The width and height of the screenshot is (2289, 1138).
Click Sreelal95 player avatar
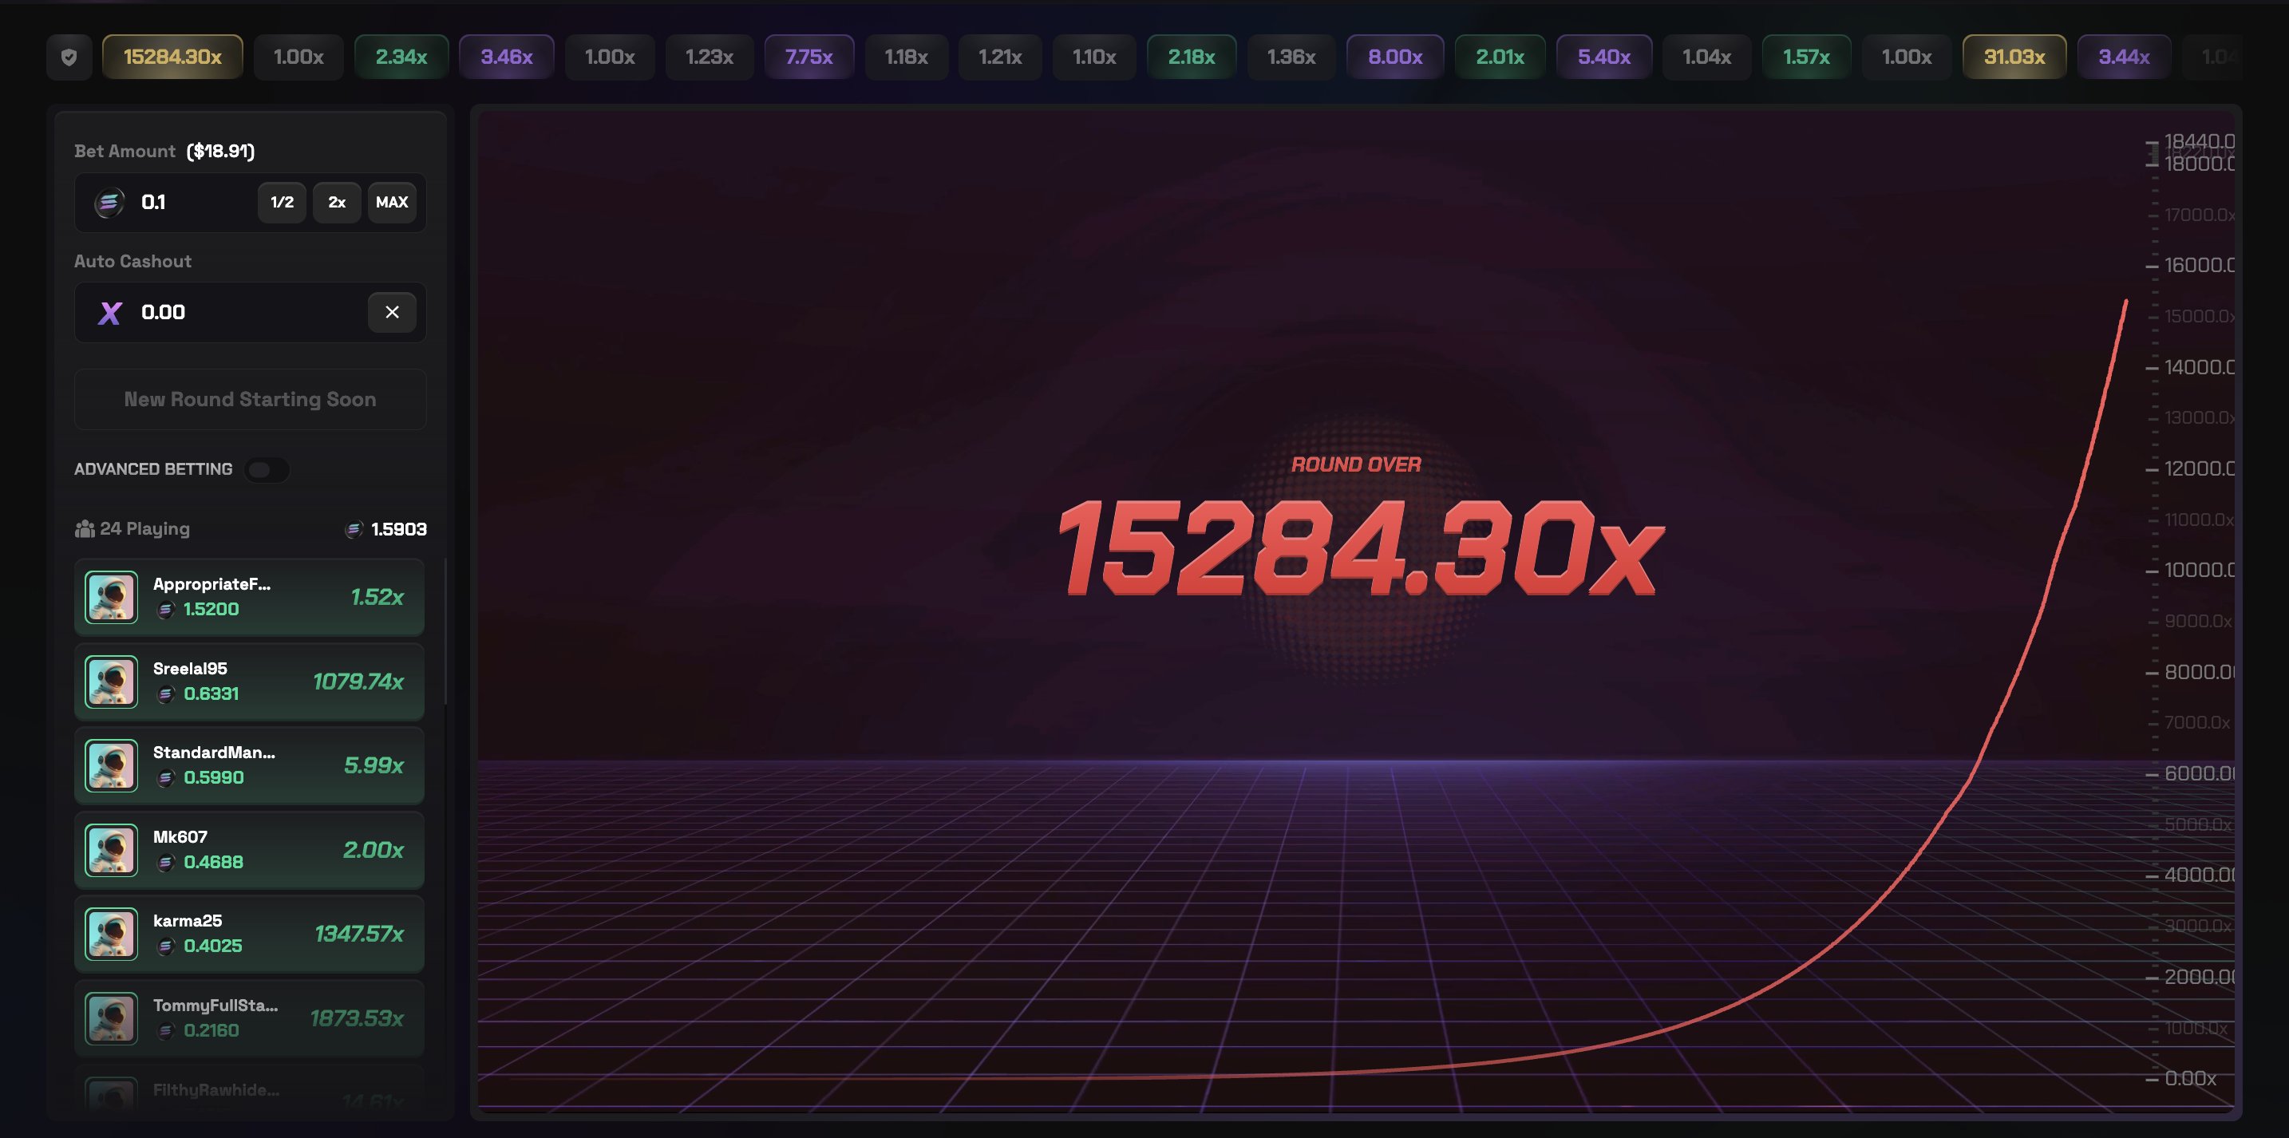pyautogui.click(x=111, y=682)
